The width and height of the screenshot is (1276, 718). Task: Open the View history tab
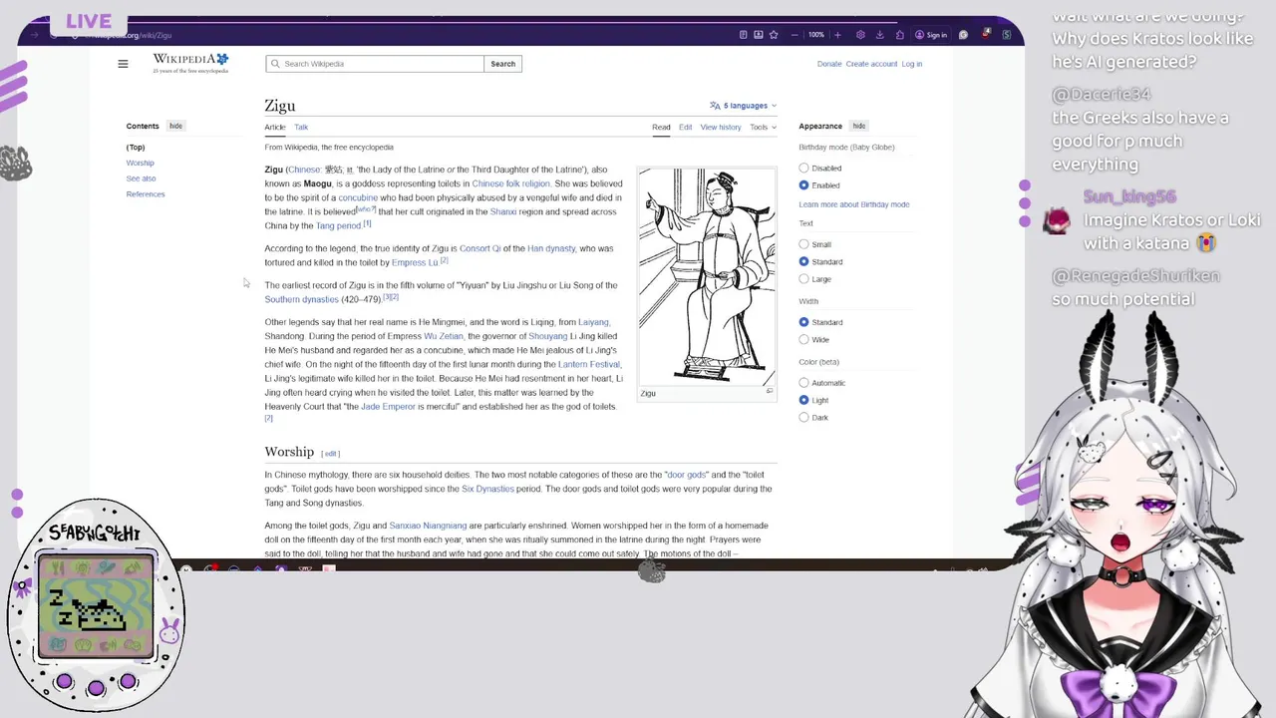(x=721, y=127)
